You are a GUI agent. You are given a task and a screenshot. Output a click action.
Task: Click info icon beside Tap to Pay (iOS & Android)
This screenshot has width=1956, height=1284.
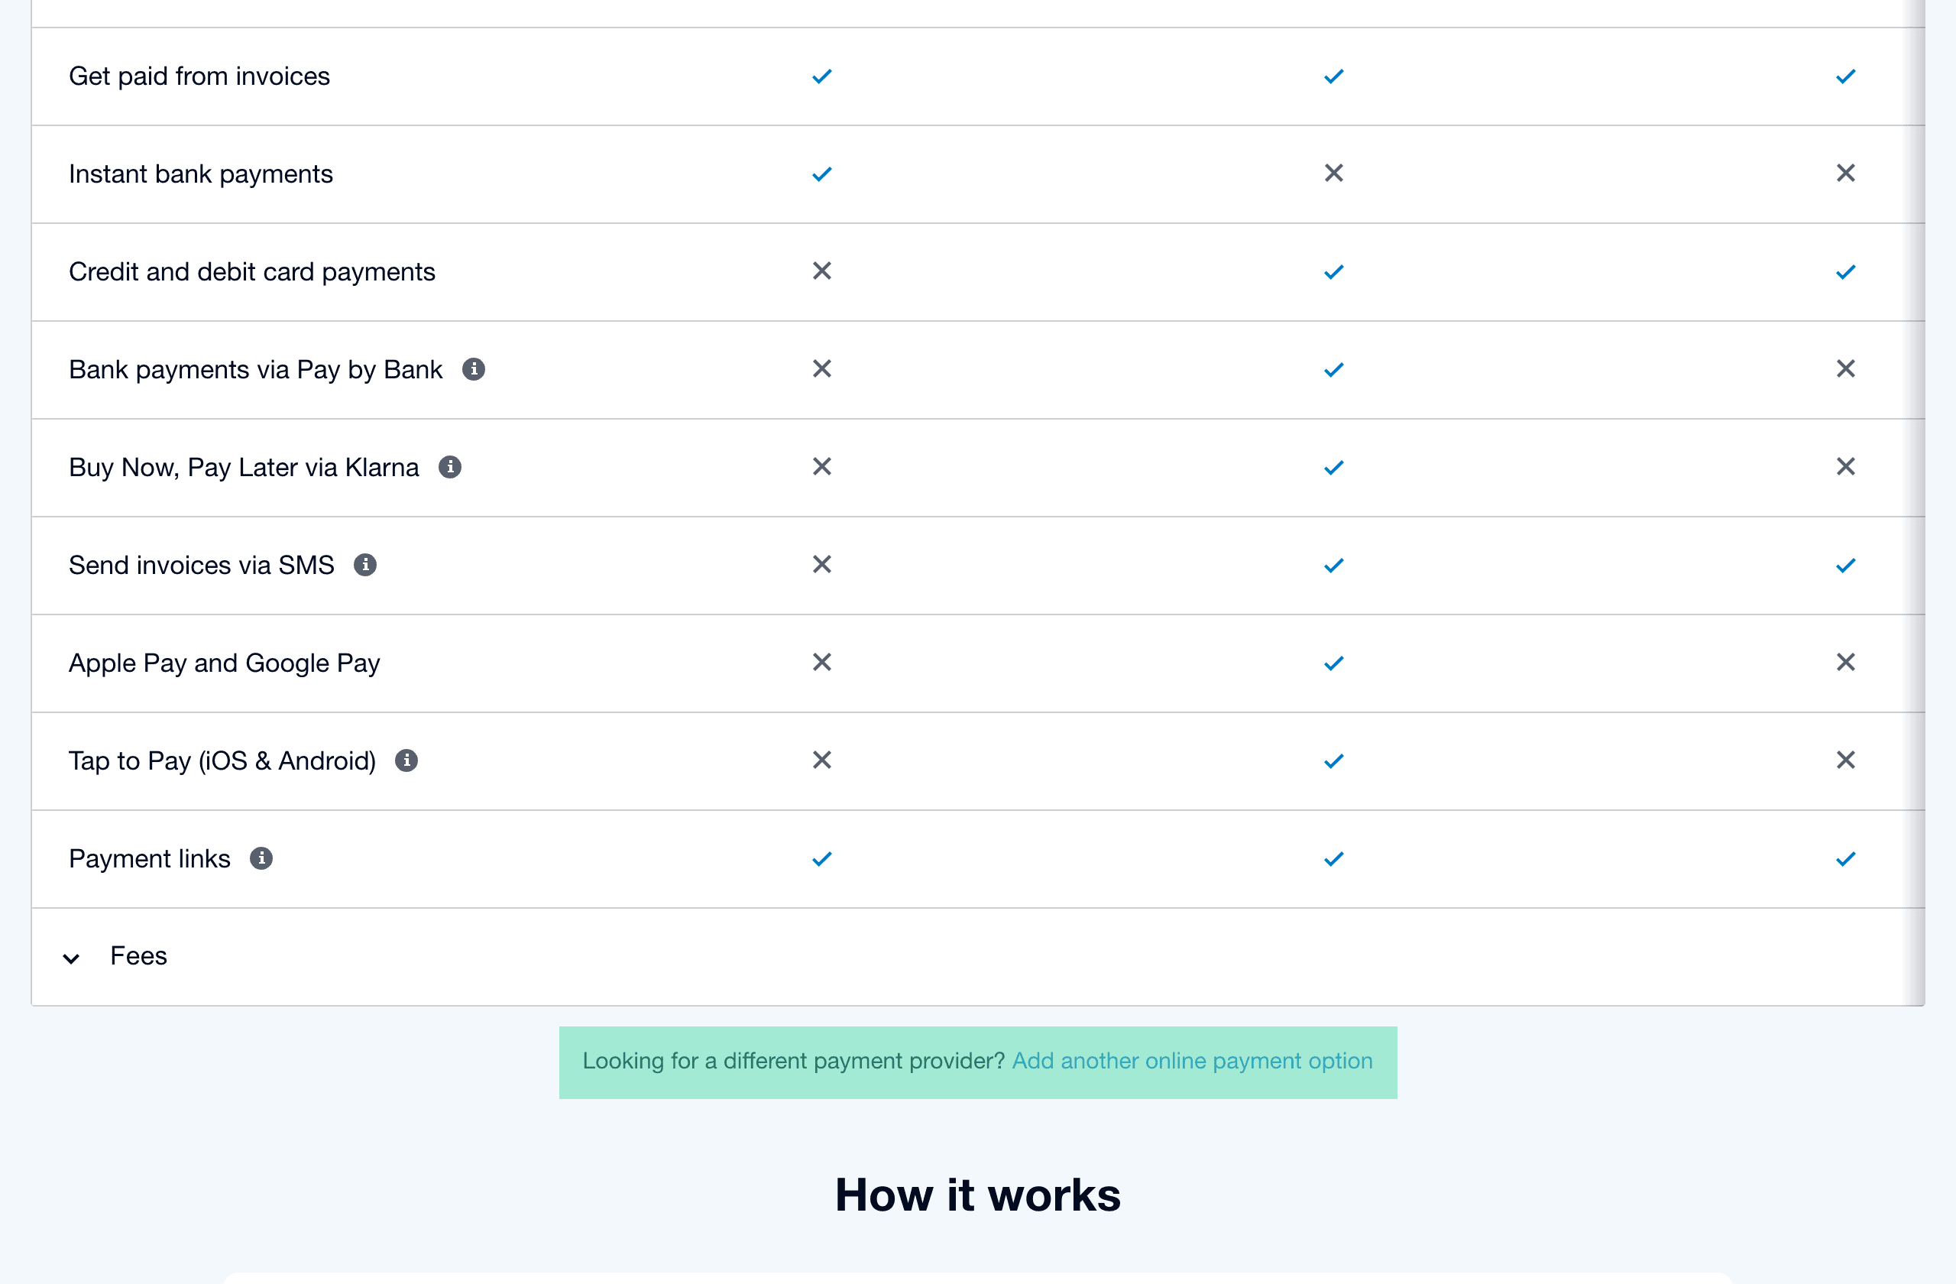pos(406,760)
